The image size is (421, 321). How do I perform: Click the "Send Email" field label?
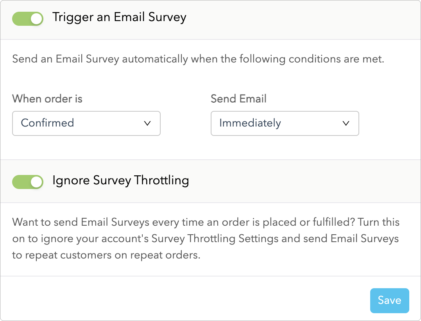pyautogui.click(x=238, y=98)
